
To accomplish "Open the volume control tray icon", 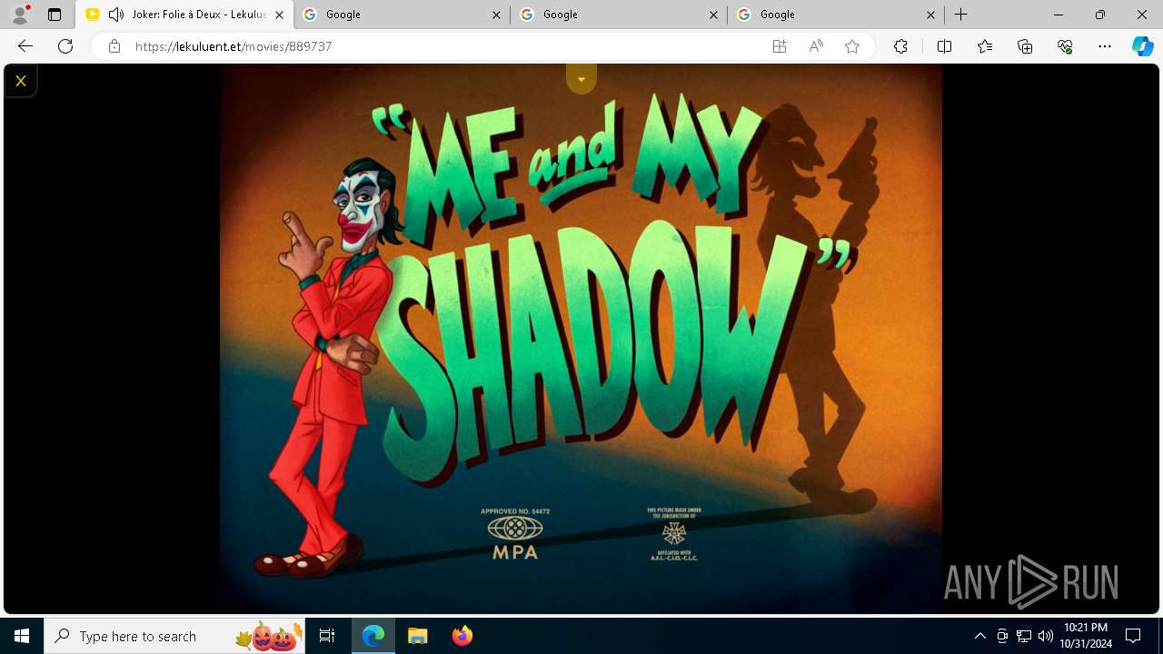I will pos(1046,636).
